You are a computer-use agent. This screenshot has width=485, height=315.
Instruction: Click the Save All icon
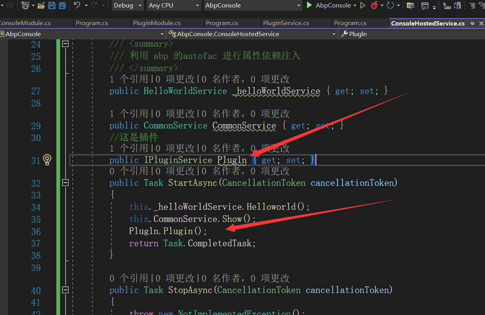click(x=62, y=5)
